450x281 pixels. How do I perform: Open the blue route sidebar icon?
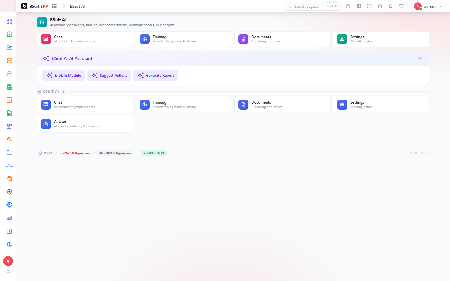(x=9, y=244)
